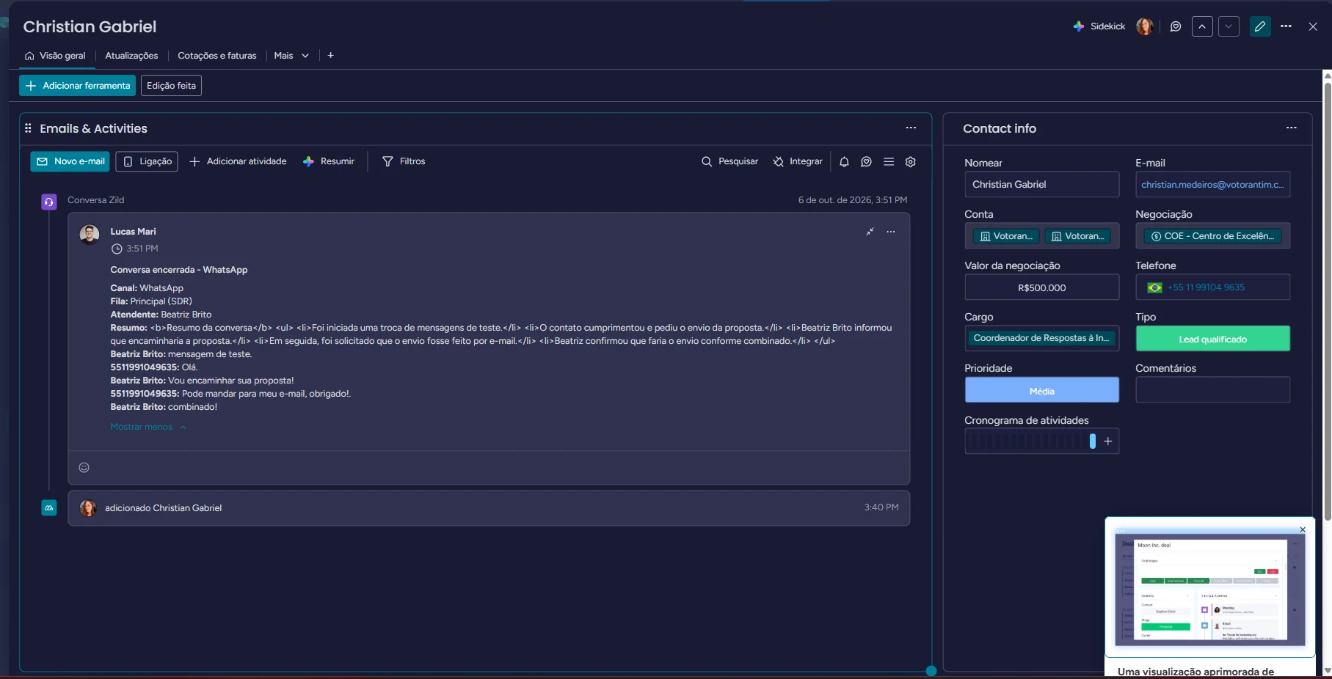The image size is (1332, 679).
Task: Collapse text with Mostrar menos
Action: [x=148, y=427]
